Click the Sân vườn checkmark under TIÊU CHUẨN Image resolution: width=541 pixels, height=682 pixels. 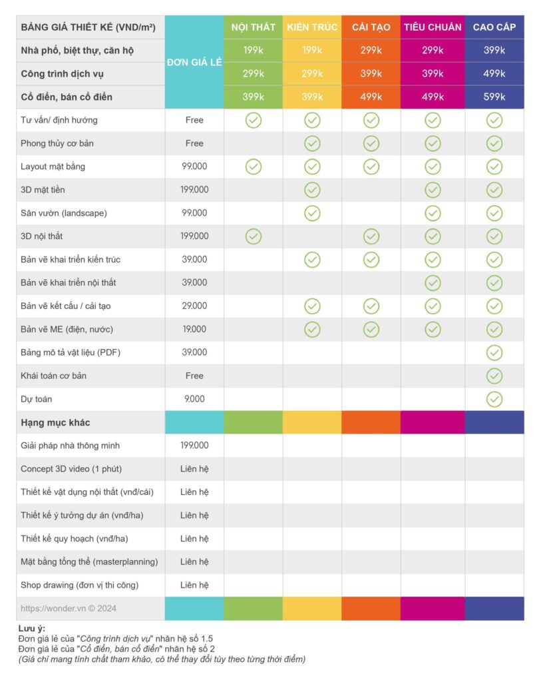pos(433,213)
